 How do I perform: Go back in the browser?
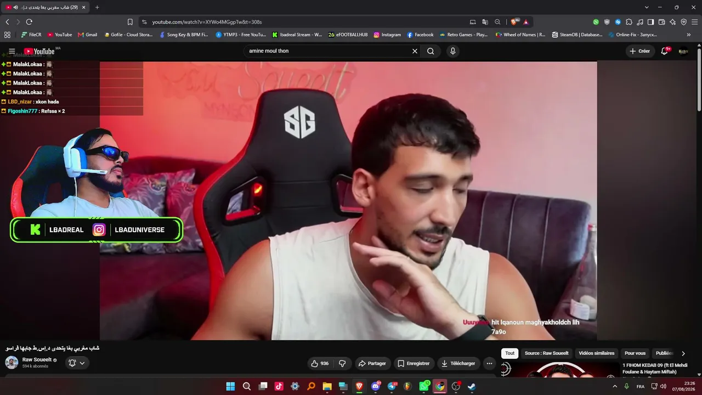pyautogui.click(x=7, y=22)
